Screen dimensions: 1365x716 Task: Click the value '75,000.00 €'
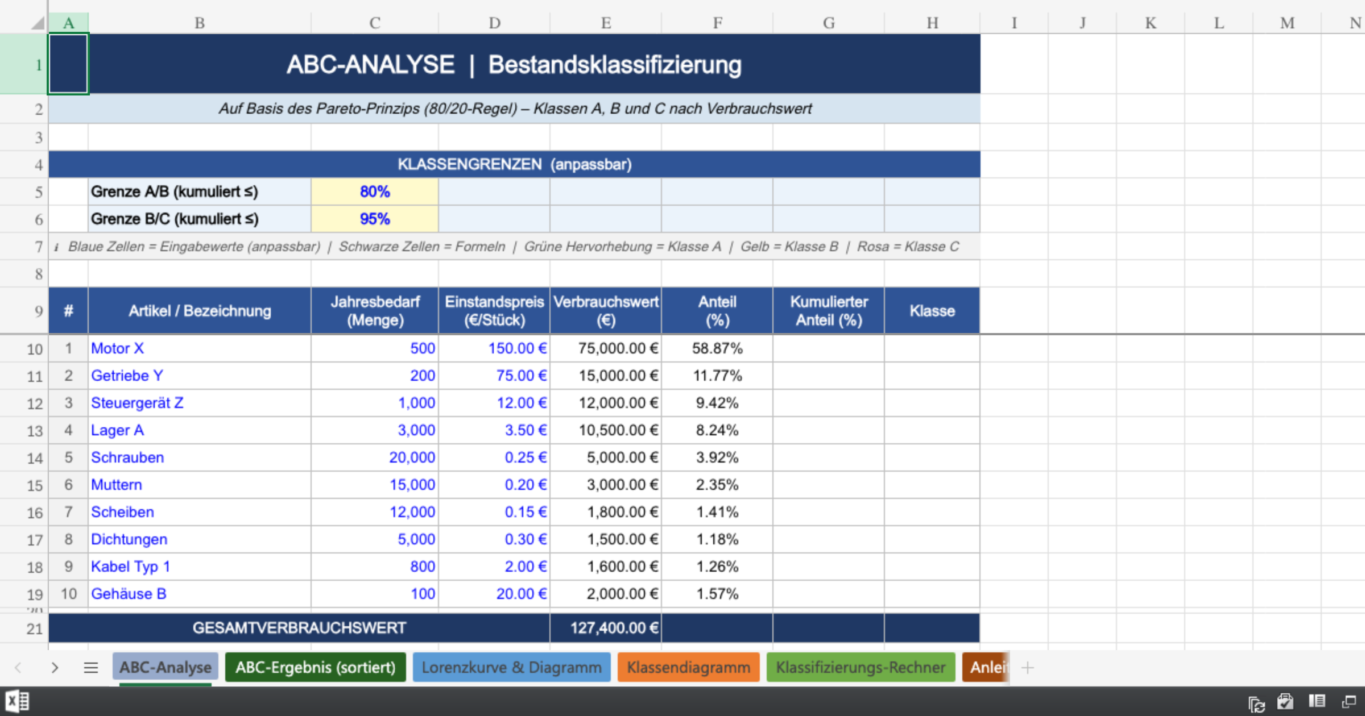606,348
